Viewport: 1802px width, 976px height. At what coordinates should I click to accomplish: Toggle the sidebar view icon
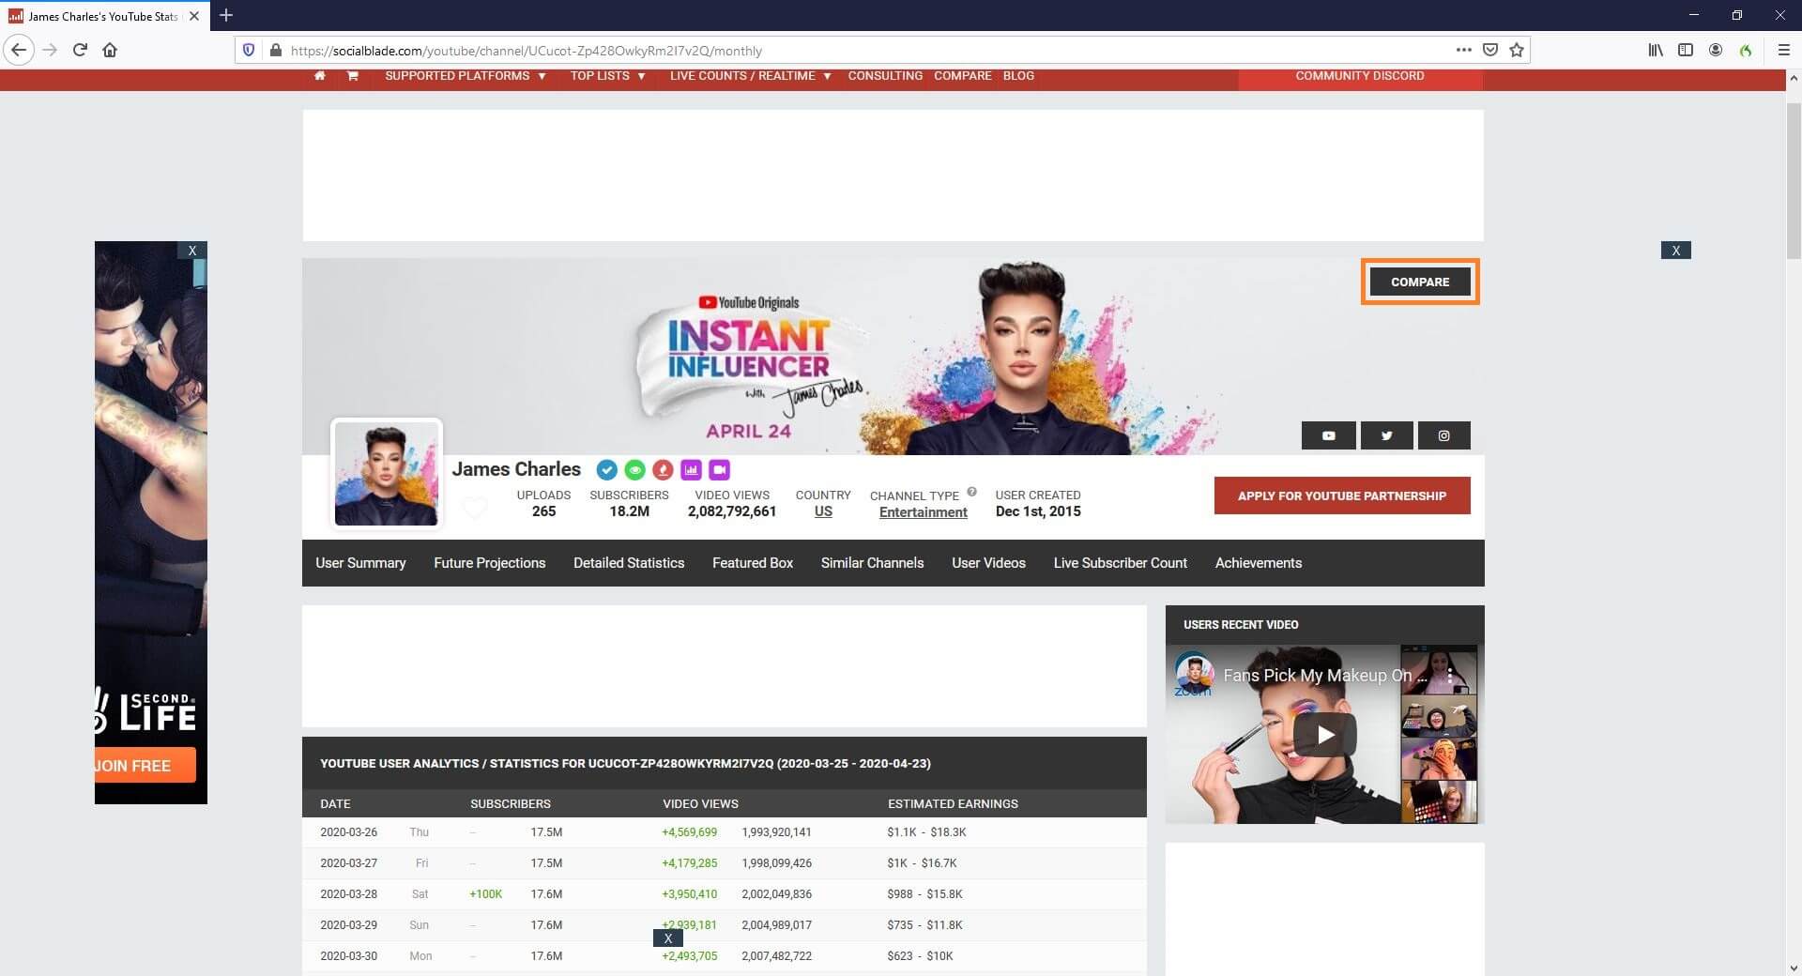[1686, 50]
